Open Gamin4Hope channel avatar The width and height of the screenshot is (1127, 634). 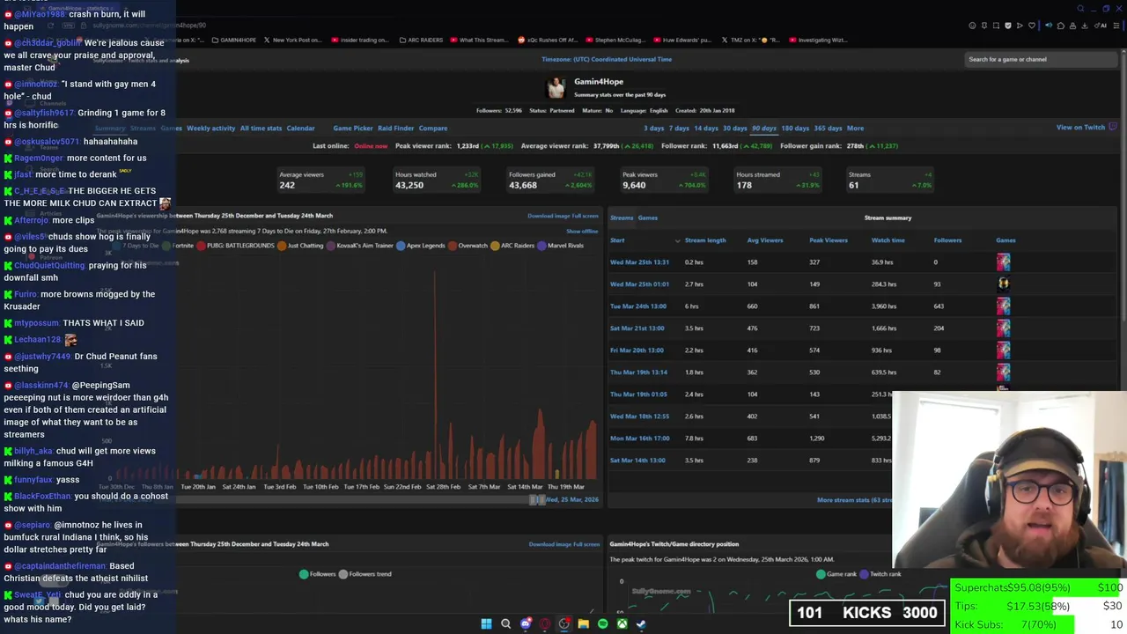click(x=556, y=87)
